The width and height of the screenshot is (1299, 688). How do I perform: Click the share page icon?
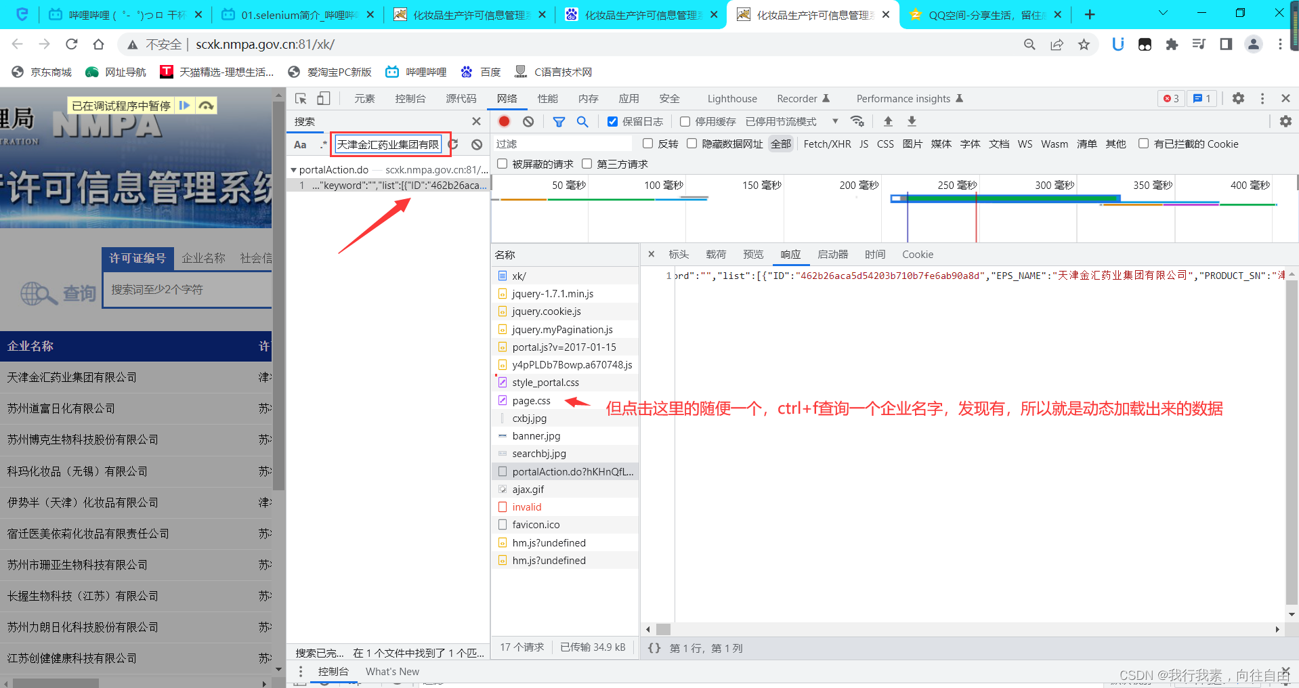pyautogui.click(x=1057, y=44)
